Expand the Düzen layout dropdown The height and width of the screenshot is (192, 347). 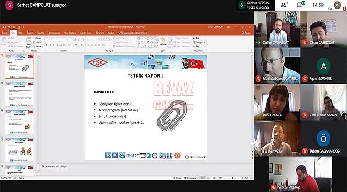[x=37, y=38]
